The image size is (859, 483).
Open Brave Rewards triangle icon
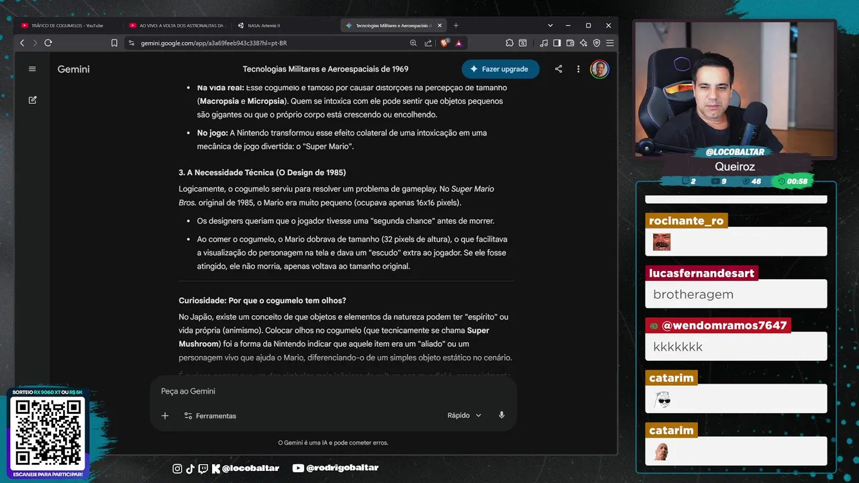(459, 43)
